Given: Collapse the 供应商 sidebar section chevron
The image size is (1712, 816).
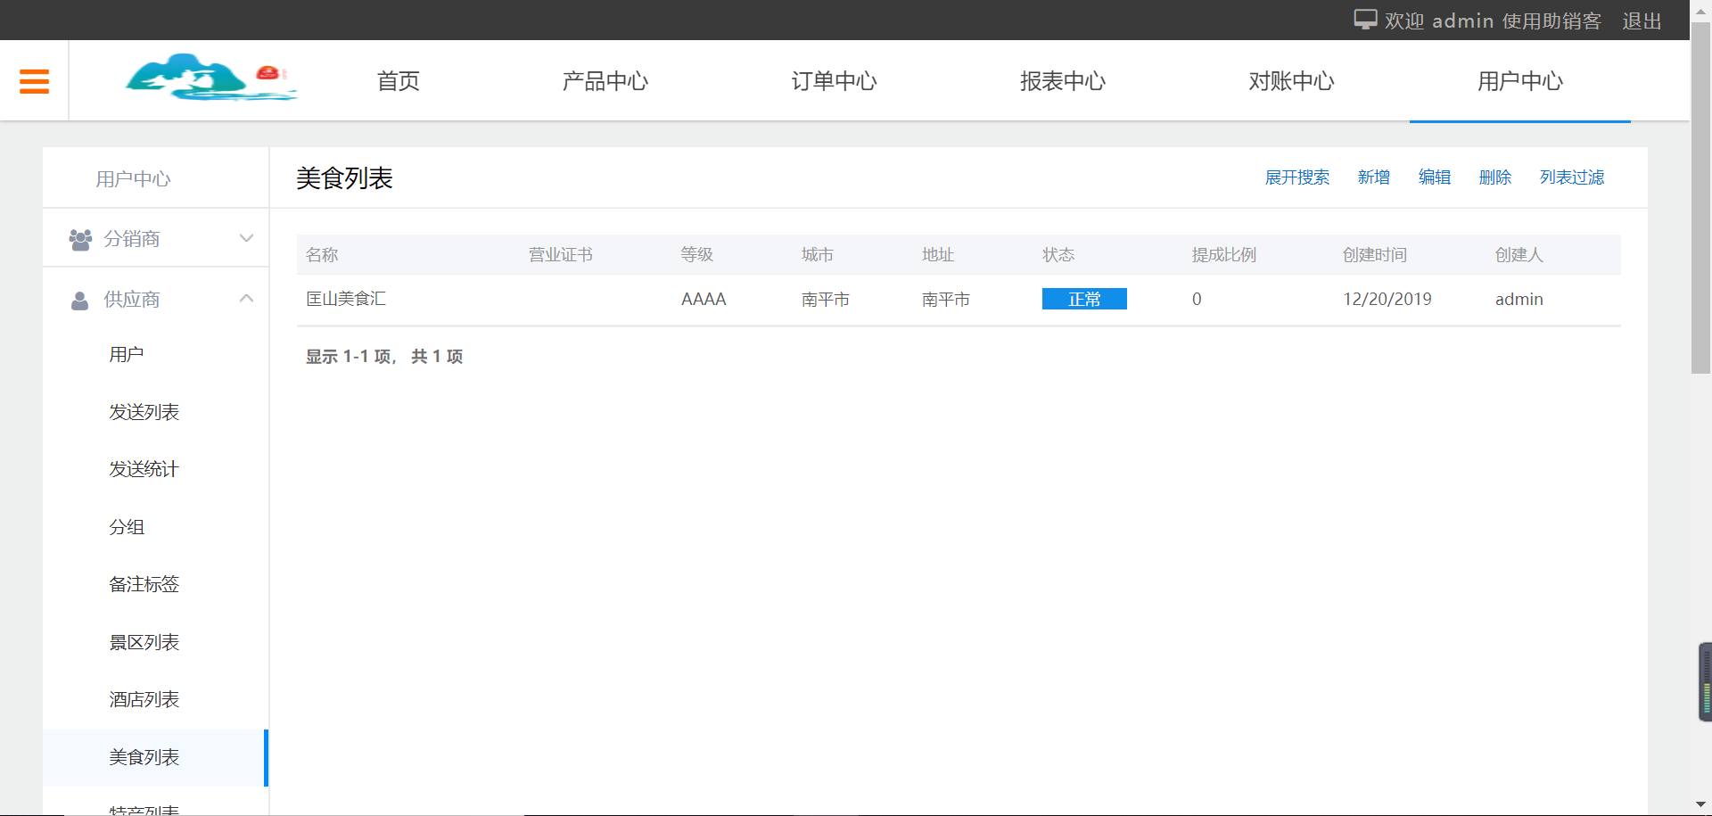Looking at the screenshot, I should [247, 299].
